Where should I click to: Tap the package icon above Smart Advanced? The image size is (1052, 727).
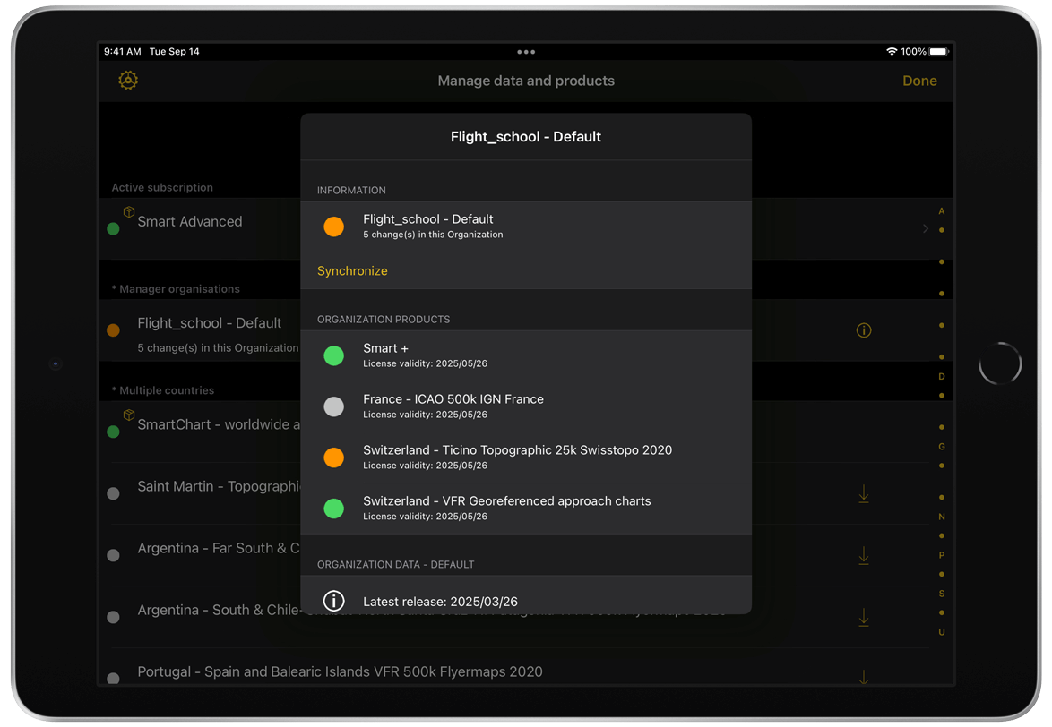[x=129, y=211]
